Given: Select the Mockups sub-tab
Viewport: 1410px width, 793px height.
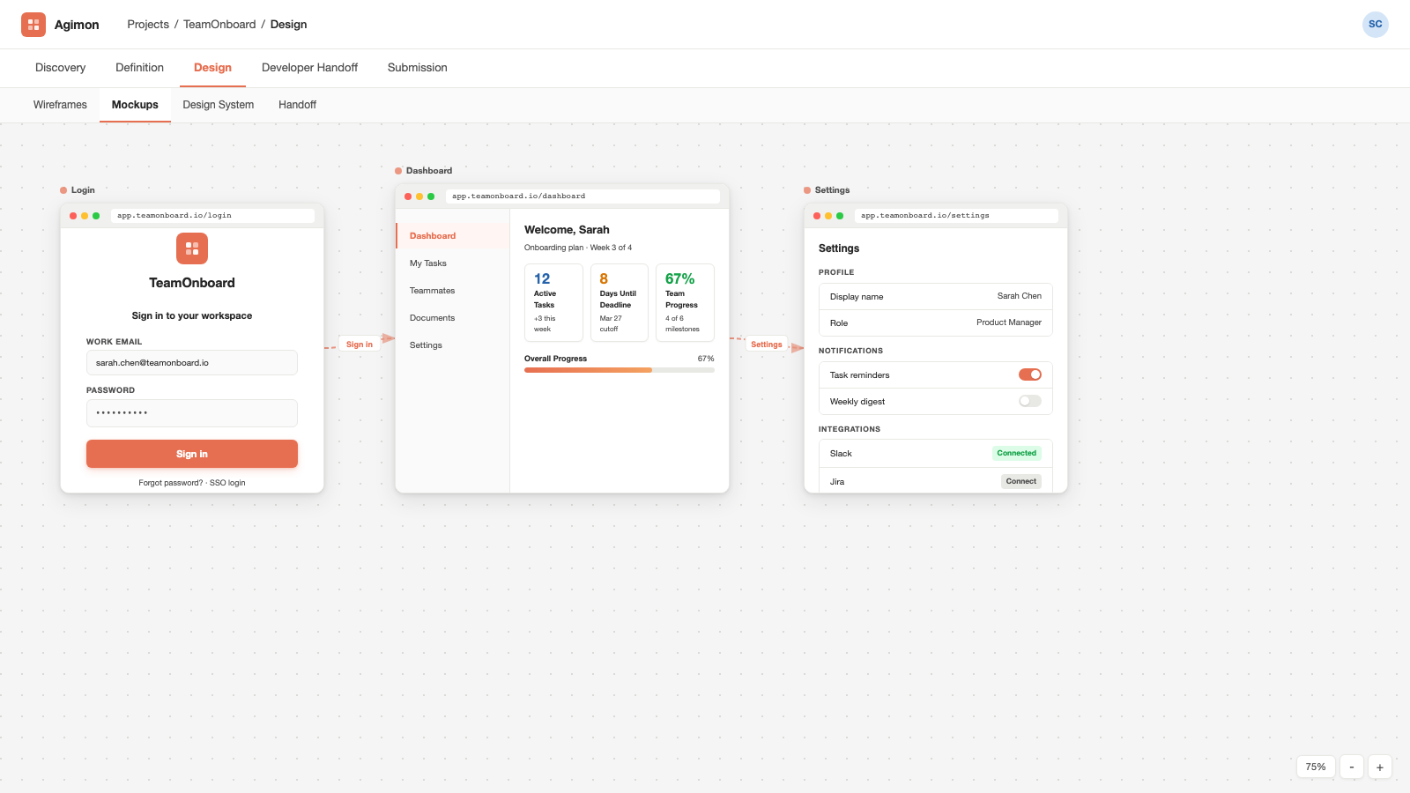Looking at the screenshot, I should point(135,105).
